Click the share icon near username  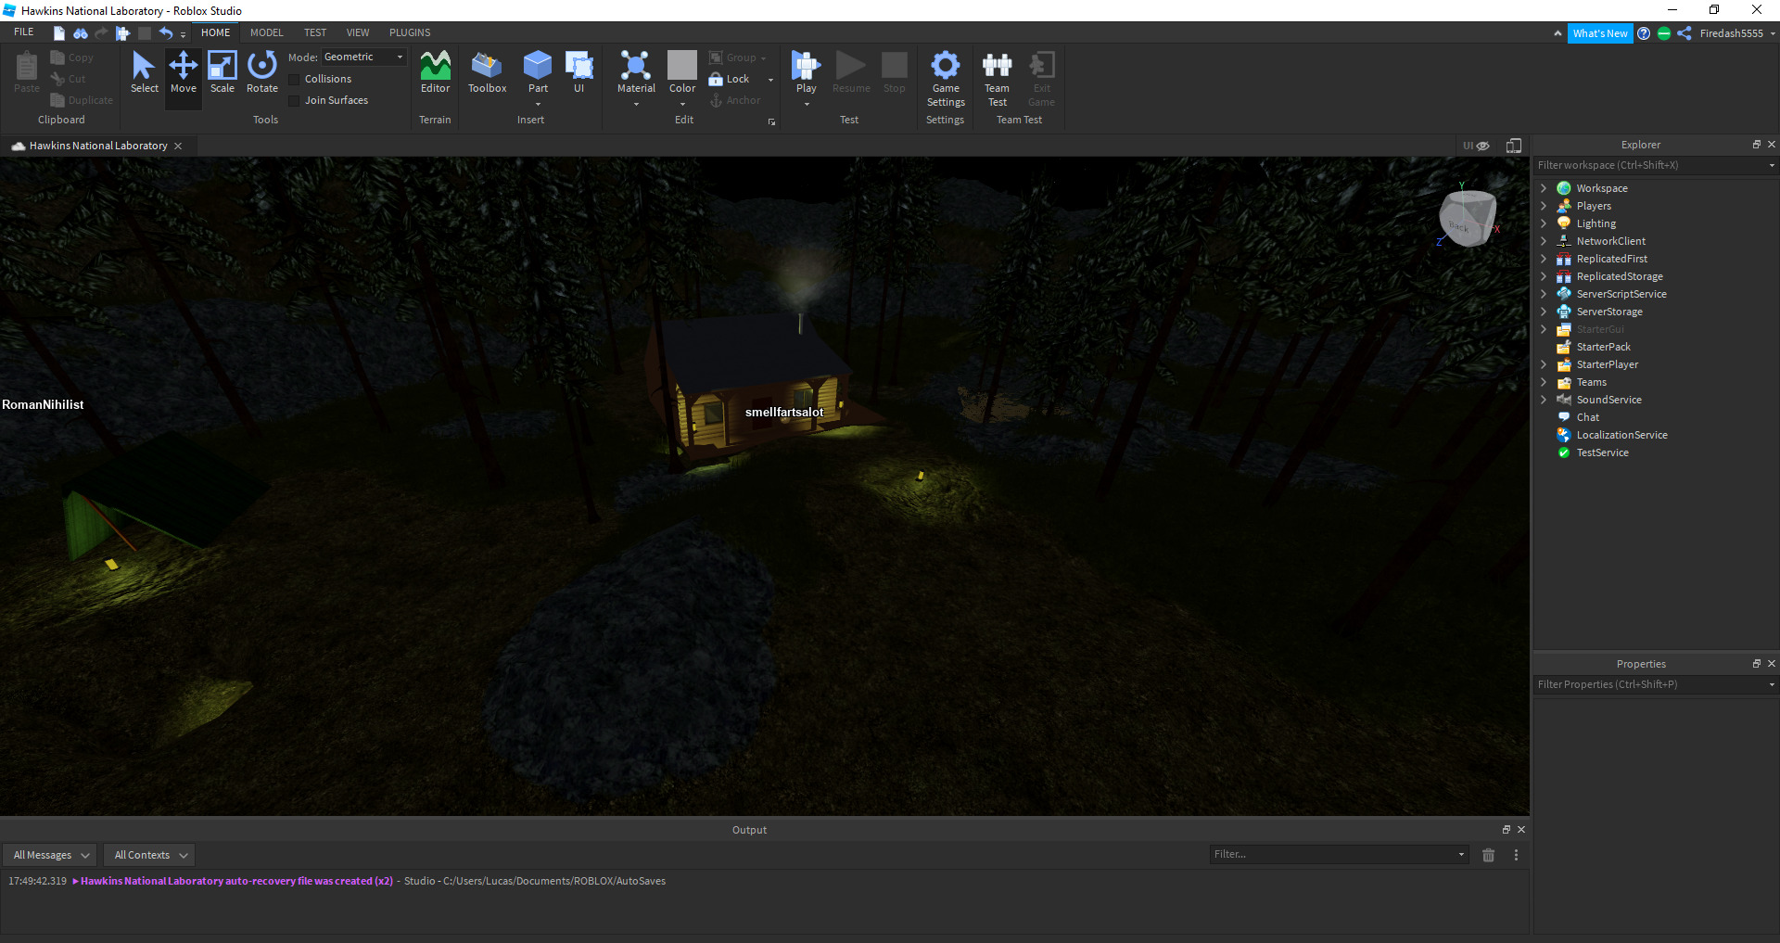click(1685, 33)
